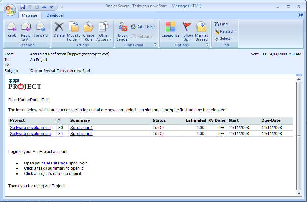Screen dimensions: 307x202
Task: Switch to the Developer tab
Action: (x=55, y=15)
